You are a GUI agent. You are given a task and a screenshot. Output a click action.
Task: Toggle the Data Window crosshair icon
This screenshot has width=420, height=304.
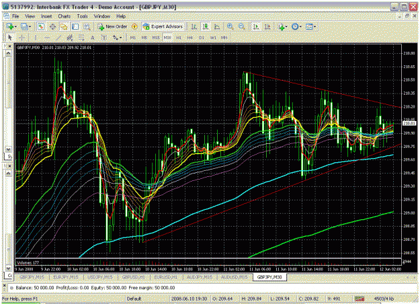[52, 26]
